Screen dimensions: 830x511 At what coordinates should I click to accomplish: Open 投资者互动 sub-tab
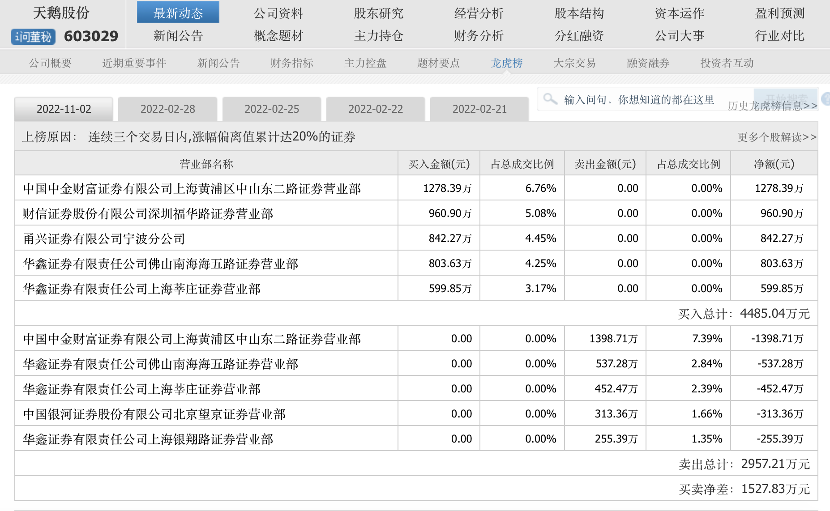[x=727, y=63]
